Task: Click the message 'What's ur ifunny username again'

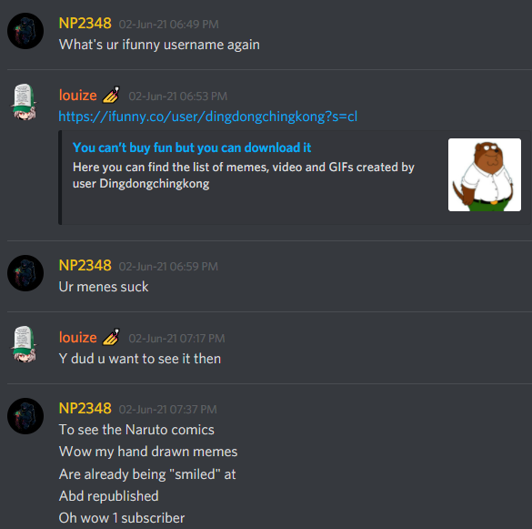Action: tap(159, 45)
